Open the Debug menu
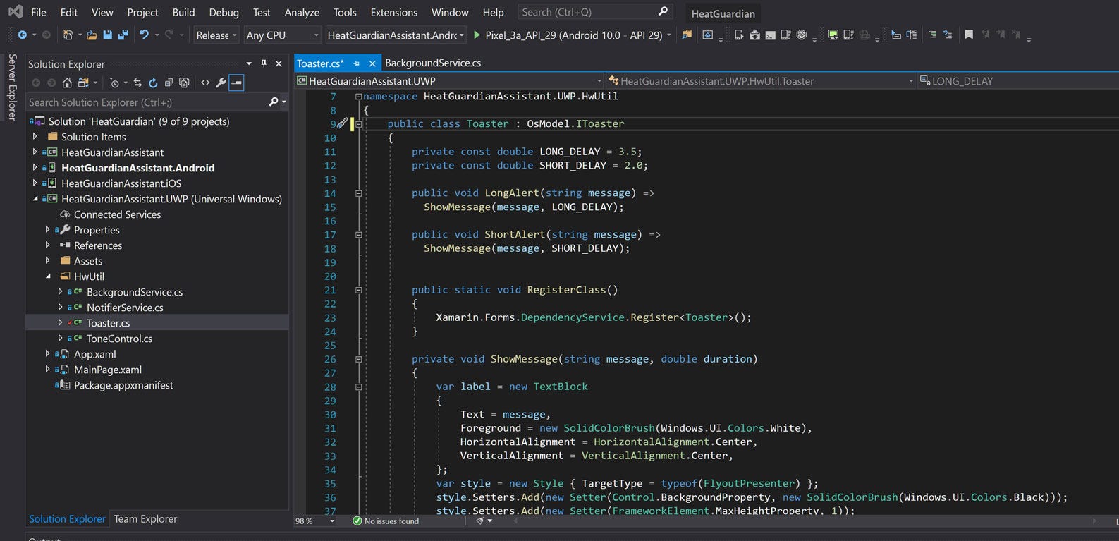 (x=224, y=12)
